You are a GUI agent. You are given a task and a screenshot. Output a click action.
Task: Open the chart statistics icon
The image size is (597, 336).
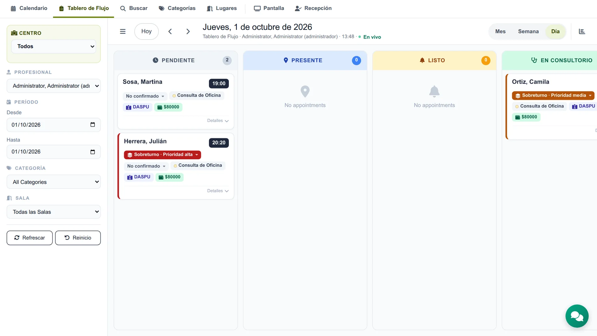pyautogui.click(x=582, y=31)
